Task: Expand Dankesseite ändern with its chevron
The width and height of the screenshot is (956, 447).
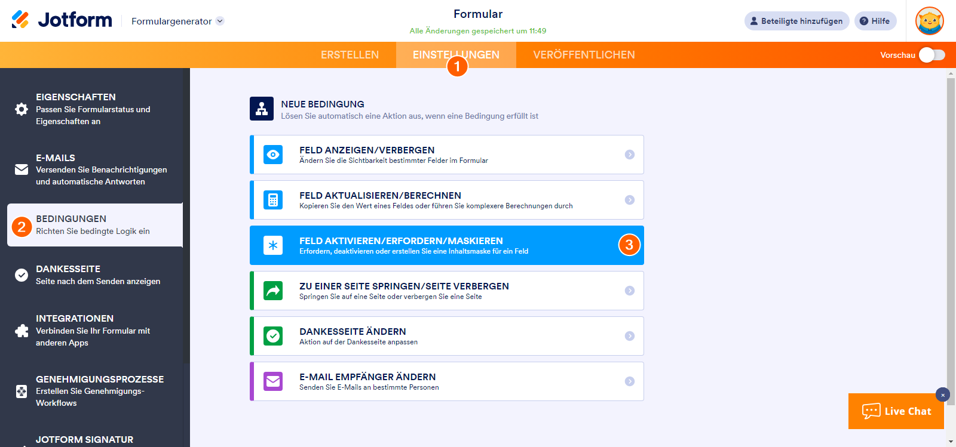Action: (x=629, y=336)
